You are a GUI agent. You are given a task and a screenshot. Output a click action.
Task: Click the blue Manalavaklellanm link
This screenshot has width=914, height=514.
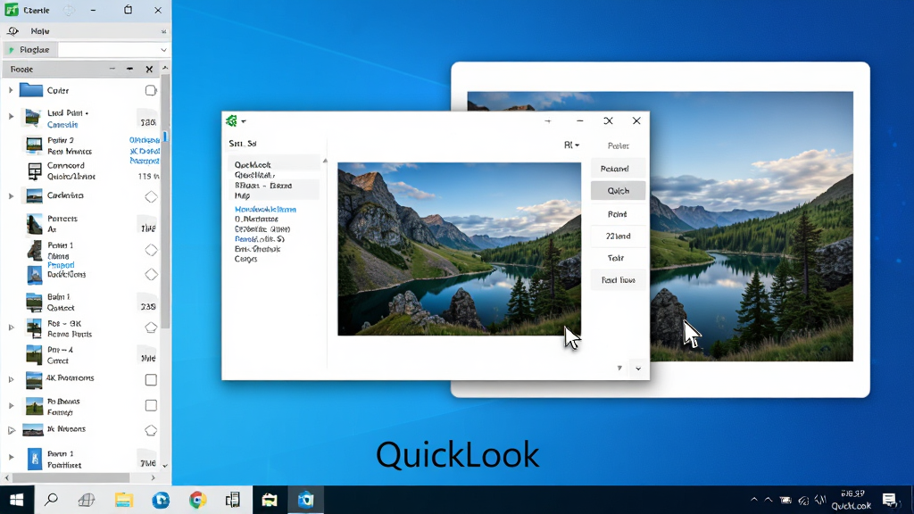[265, 209]
